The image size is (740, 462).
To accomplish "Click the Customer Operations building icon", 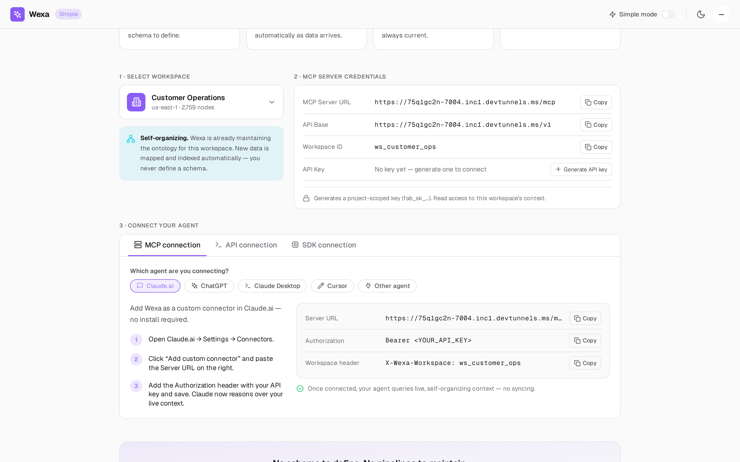I will [136, 102].
